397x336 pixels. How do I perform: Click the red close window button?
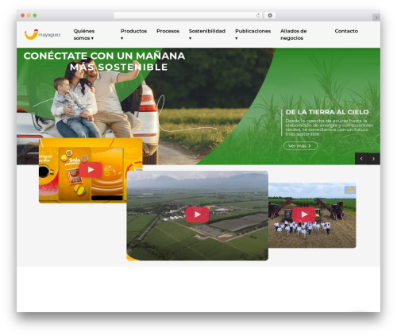23,15
